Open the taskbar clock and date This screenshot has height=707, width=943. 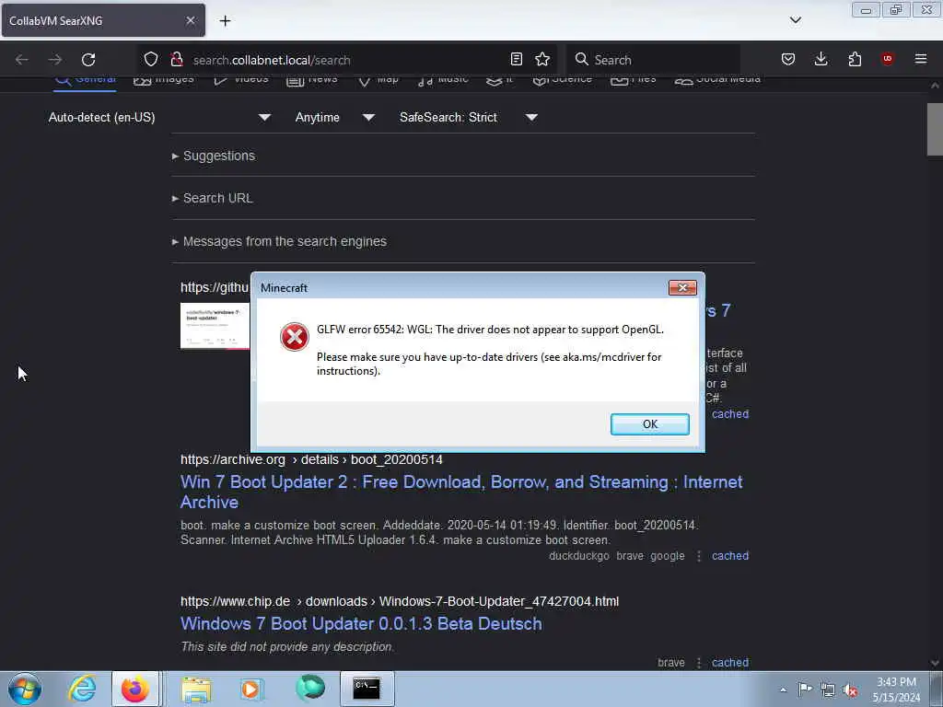(896, 690)
